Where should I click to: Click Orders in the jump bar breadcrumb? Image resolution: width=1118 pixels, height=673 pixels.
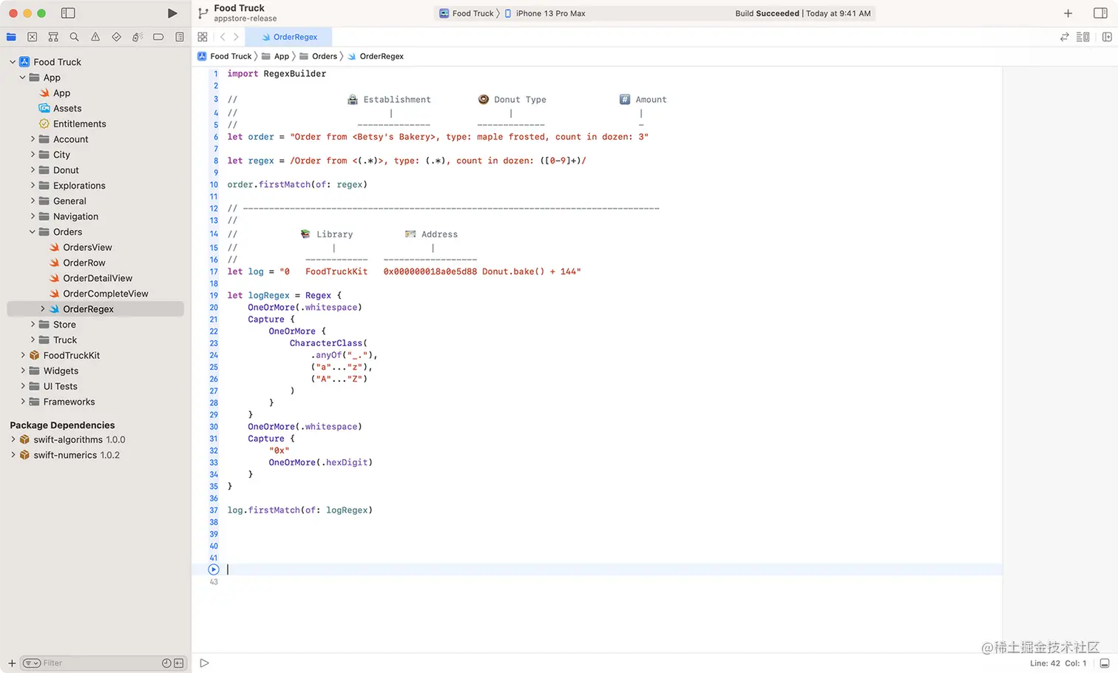pos(325,56)
